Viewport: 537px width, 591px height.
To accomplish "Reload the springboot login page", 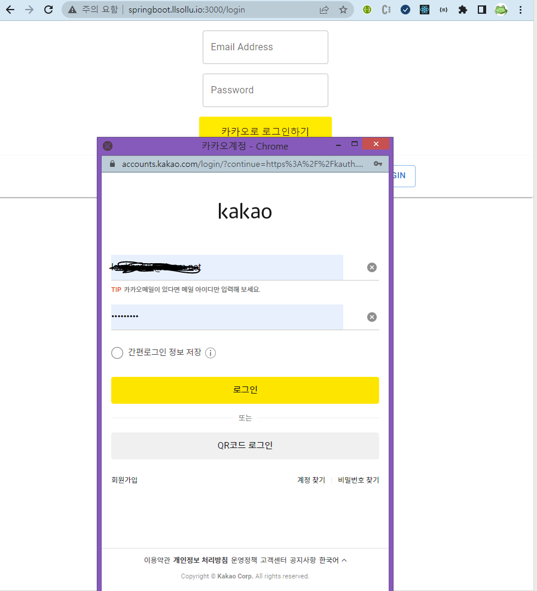I will click(x=48, y=10).
